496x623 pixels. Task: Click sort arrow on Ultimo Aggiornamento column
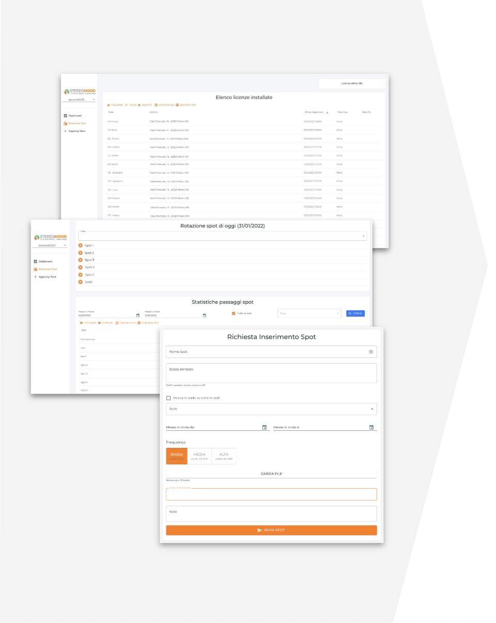(327, 112)
